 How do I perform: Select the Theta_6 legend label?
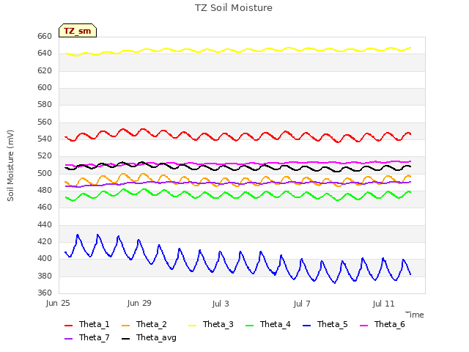click(389, 324)
